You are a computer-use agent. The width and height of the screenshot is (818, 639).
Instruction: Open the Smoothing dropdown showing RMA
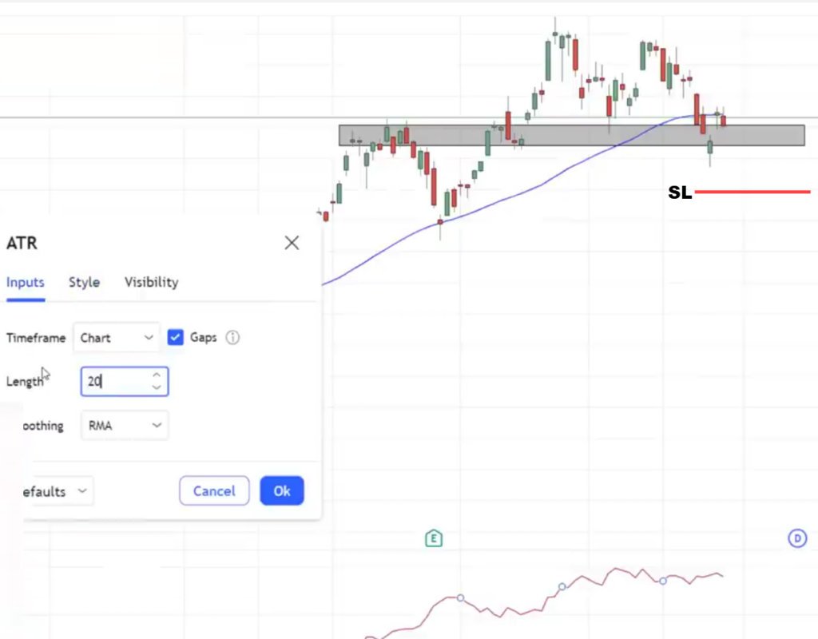pyautogui.click(x=124, y=425)
